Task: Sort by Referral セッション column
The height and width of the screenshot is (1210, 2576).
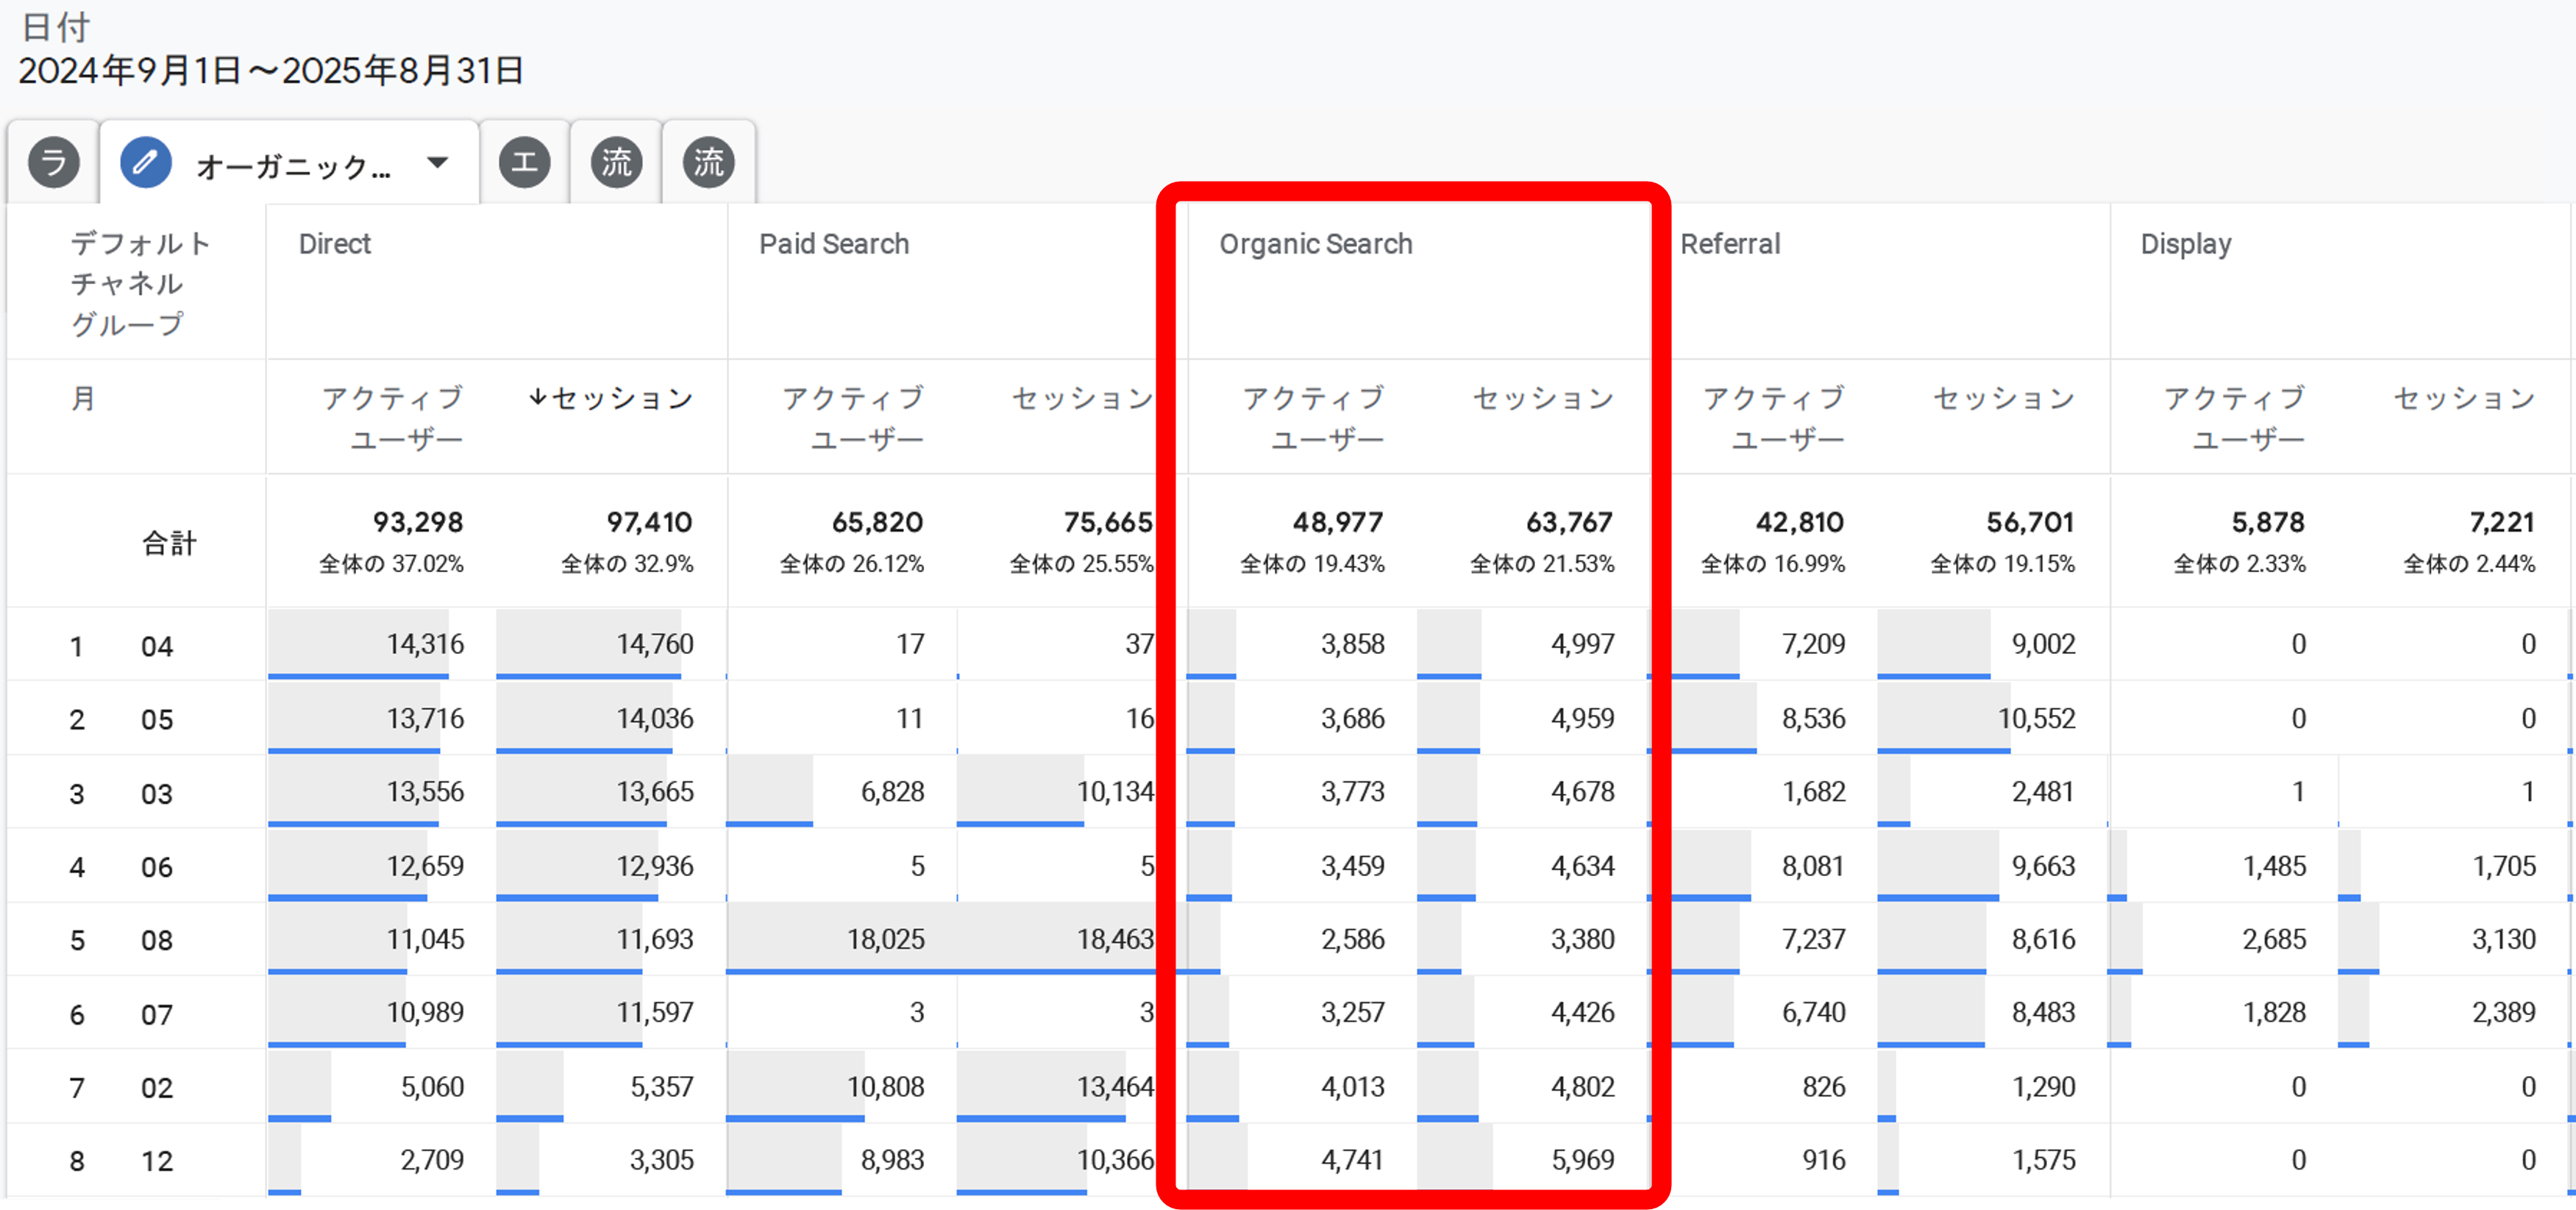Action: tap(2003, 397)
